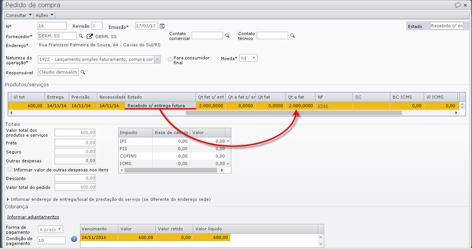Click the products table horizontal scrollbar thumb
Image resolution: width=472 pixels, height=249 pixels.
pyautogui.click(x=294, y=112)
